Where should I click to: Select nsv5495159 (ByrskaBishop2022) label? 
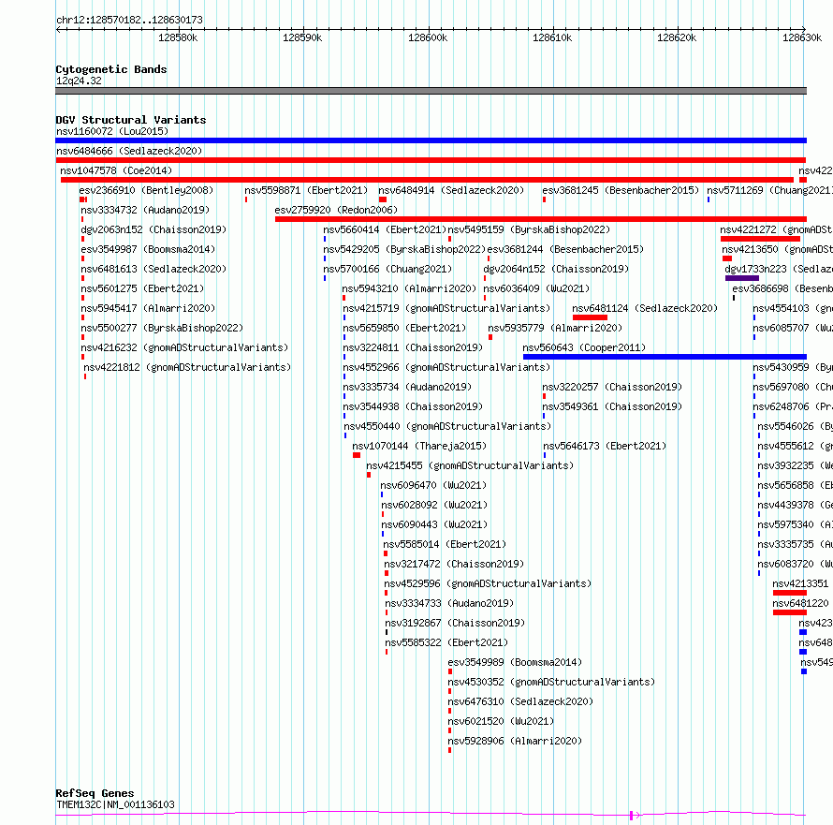(x=529, y=229)
